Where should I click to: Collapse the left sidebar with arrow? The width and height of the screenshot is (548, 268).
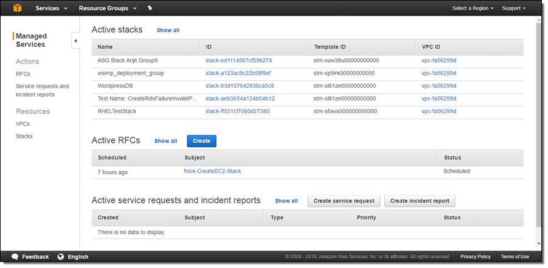76,41
